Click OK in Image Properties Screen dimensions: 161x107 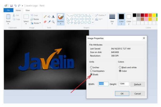coord(122,94)
